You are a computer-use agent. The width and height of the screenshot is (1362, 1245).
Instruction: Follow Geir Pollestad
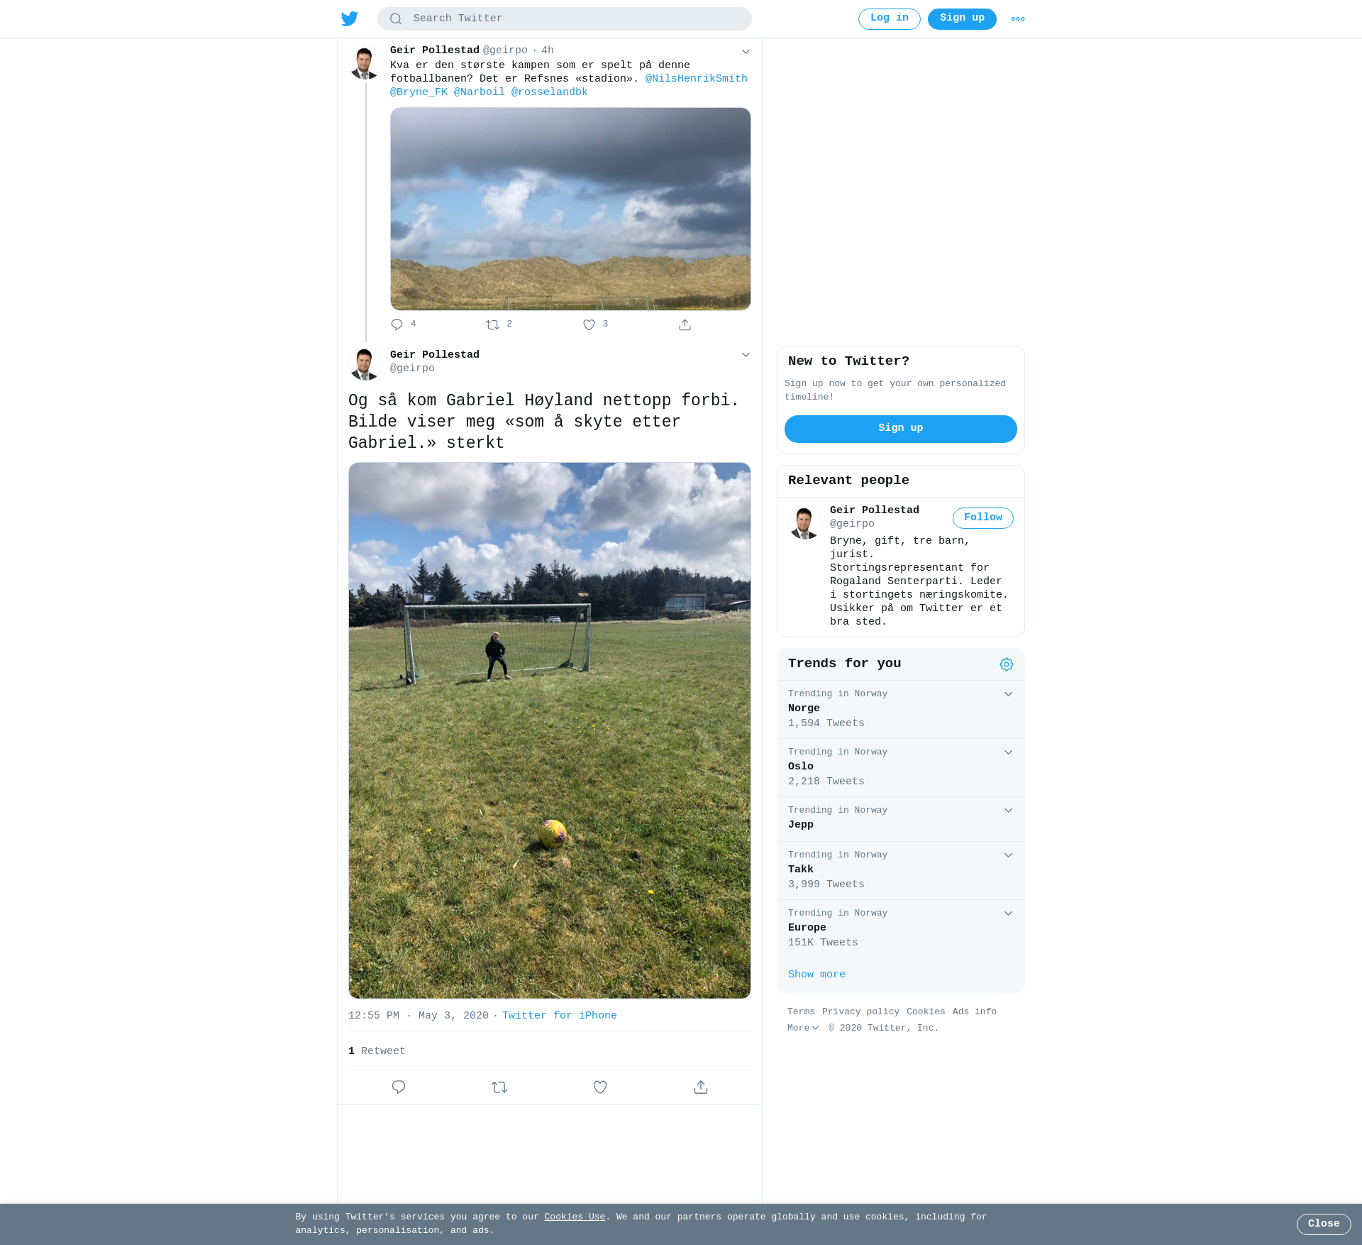pos(982,518)
